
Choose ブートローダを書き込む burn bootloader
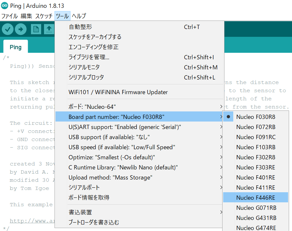(139, 222)
